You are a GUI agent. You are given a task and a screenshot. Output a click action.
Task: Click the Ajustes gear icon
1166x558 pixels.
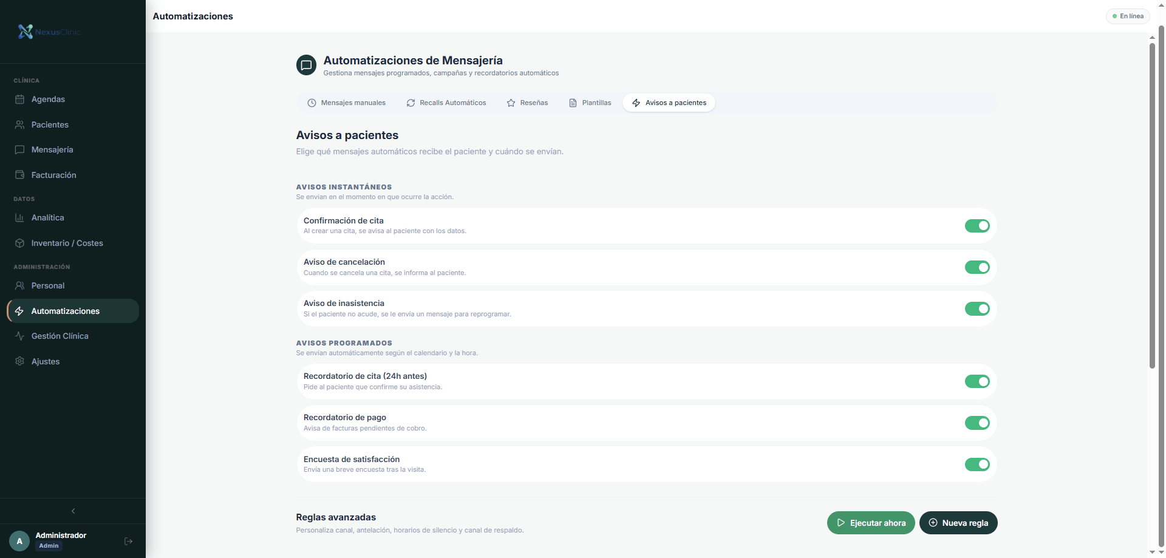coord(19,361)
